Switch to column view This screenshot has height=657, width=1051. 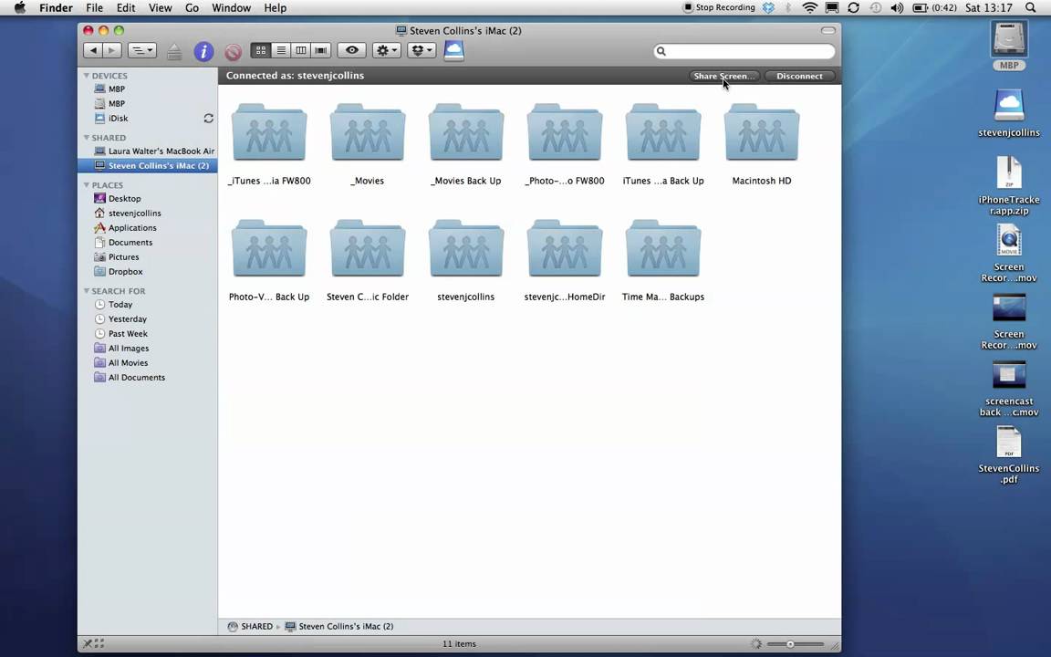point(301,50)
